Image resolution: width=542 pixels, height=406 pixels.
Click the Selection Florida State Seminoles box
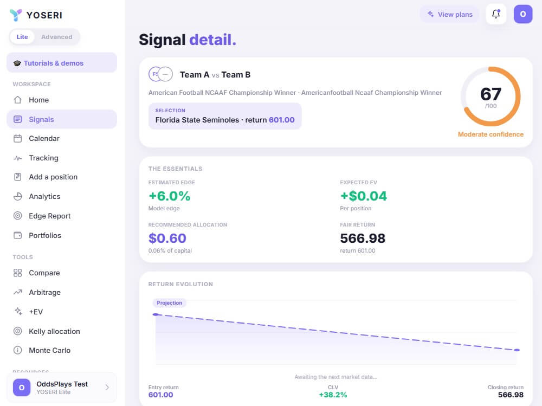tap(225, 116)
